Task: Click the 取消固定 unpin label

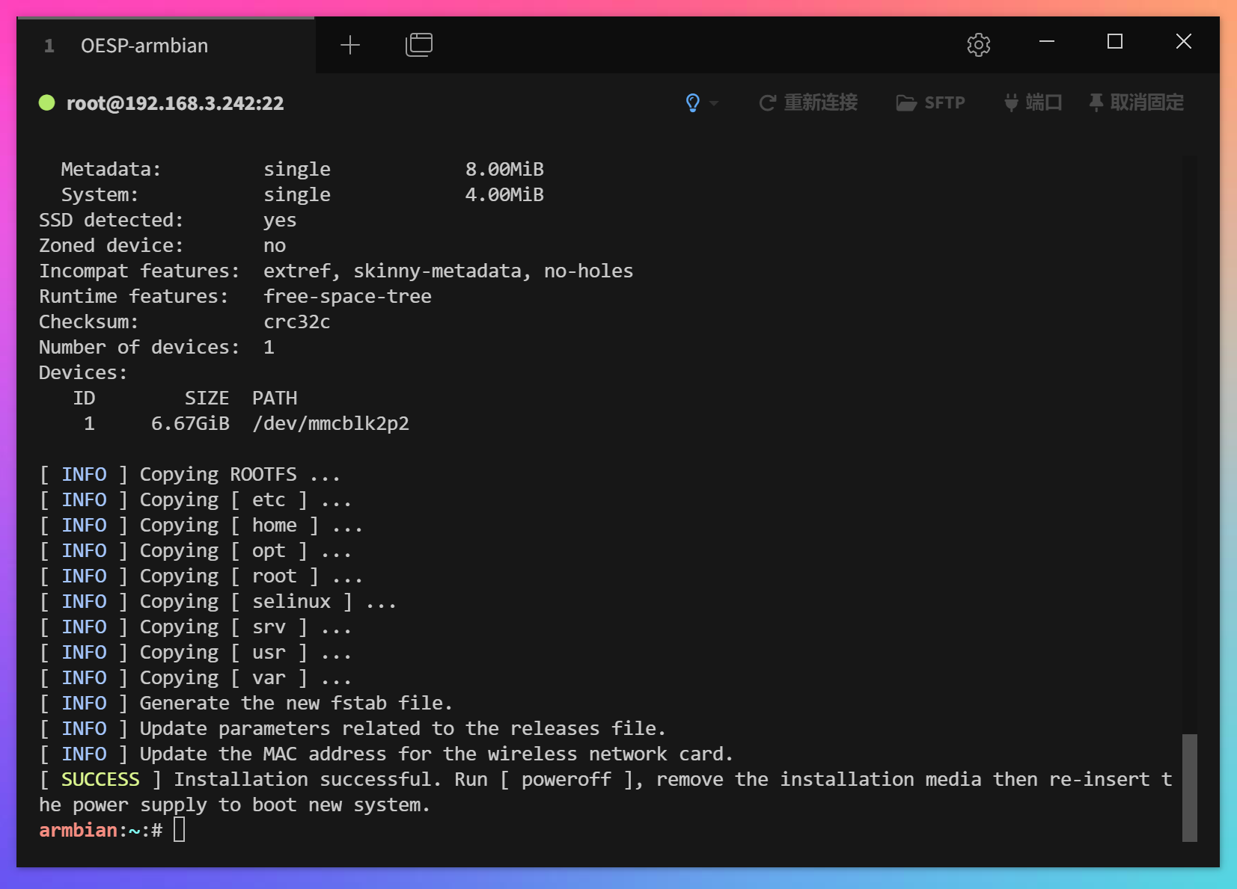Action: tap(1146, 102)
